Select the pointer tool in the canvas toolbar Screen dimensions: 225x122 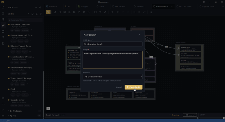(48, 12)
